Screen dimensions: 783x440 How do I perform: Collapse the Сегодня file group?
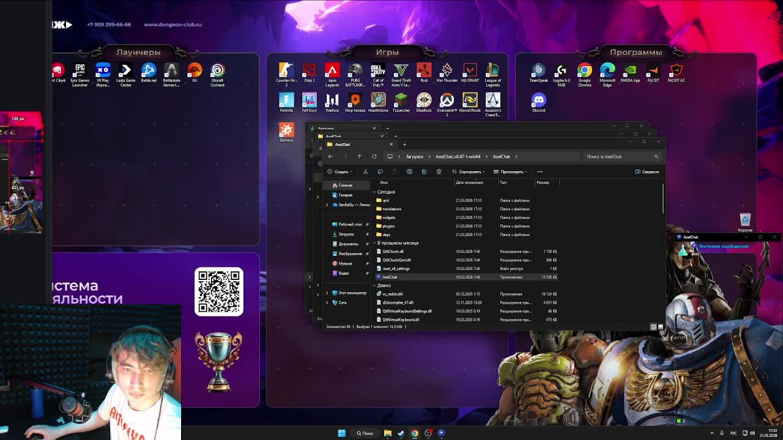point(374,192)
